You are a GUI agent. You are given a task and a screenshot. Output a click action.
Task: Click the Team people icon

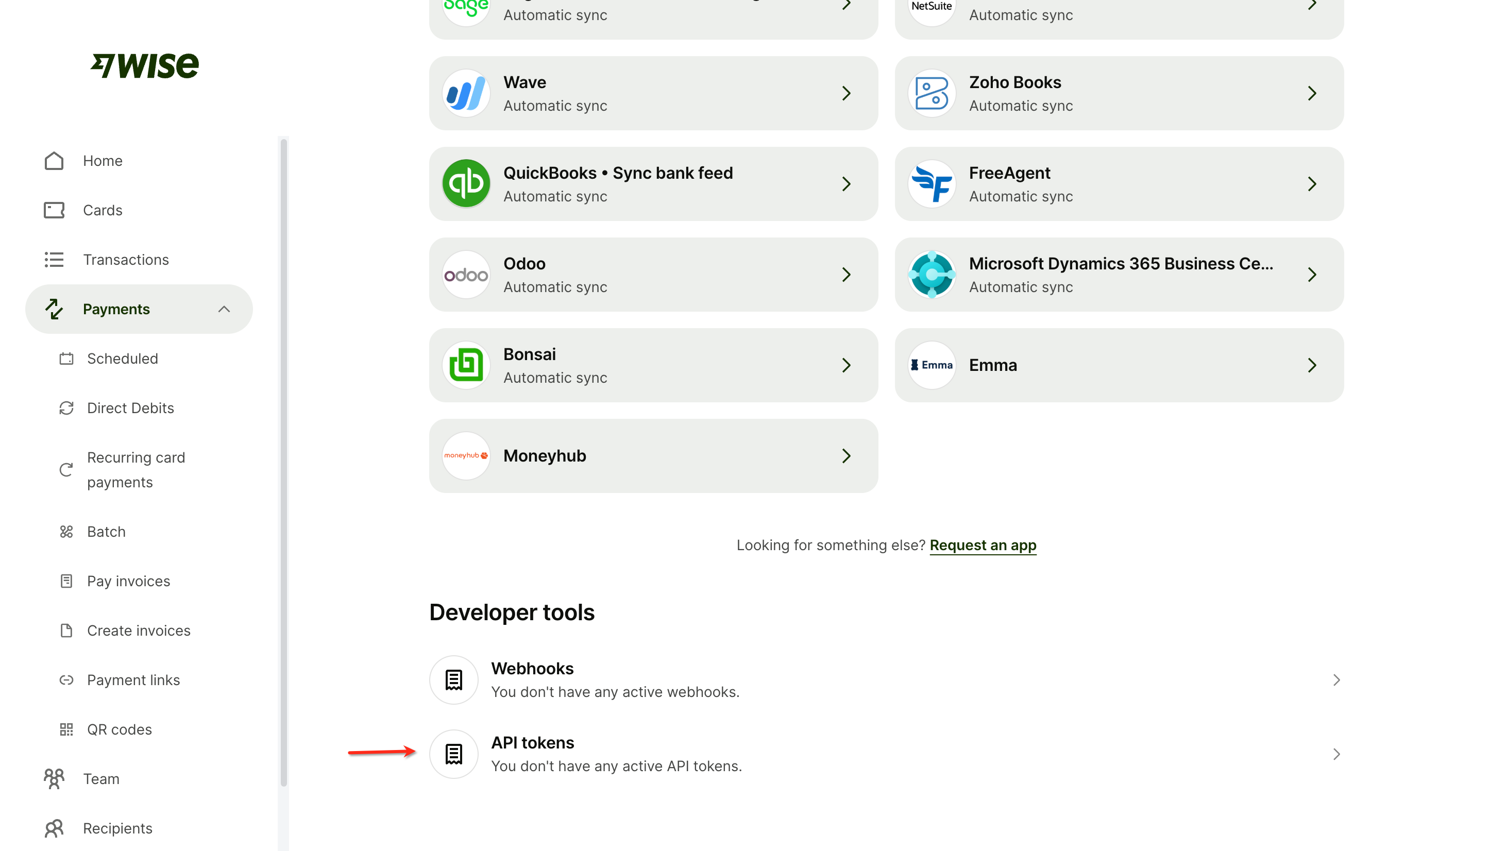[54, 778]
